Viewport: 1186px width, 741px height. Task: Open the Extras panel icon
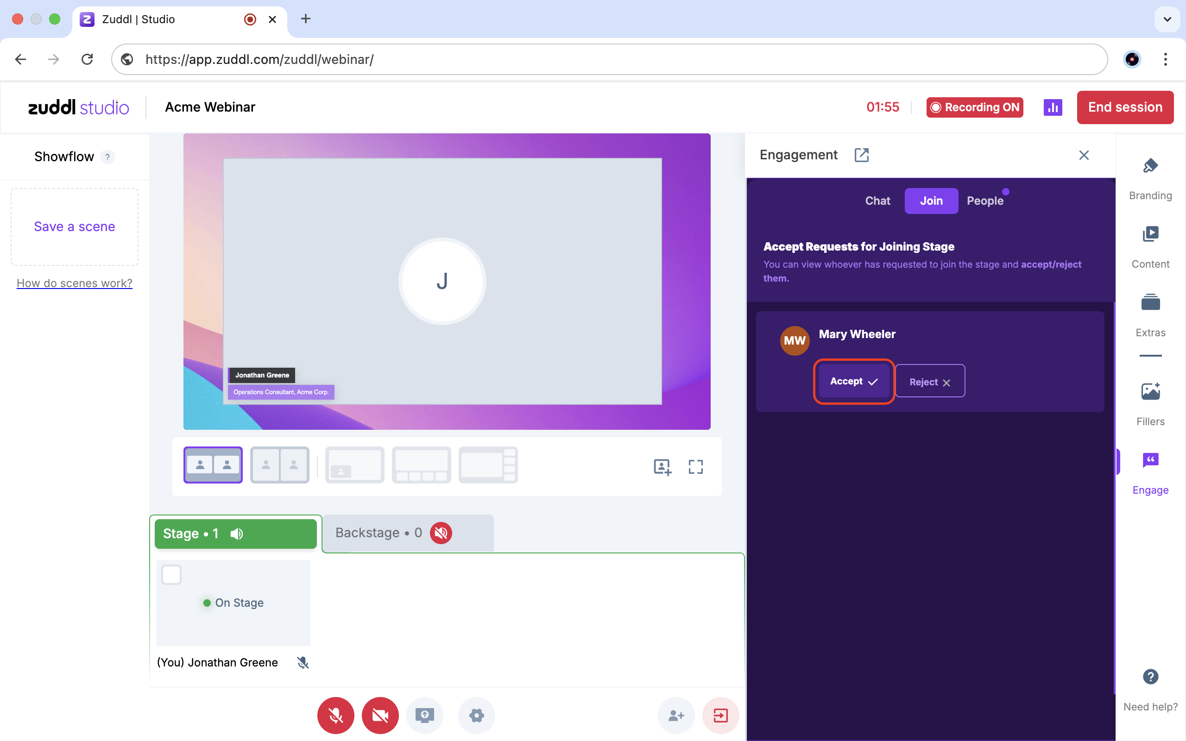pos(1150,303)
